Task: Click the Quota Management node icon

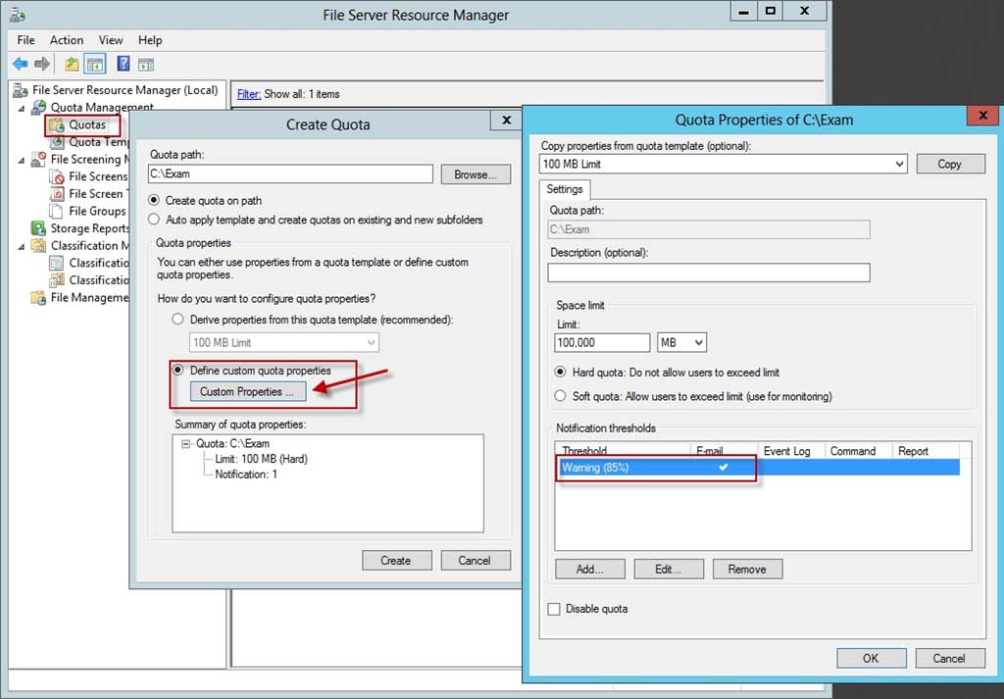Action: coord(39,107)
